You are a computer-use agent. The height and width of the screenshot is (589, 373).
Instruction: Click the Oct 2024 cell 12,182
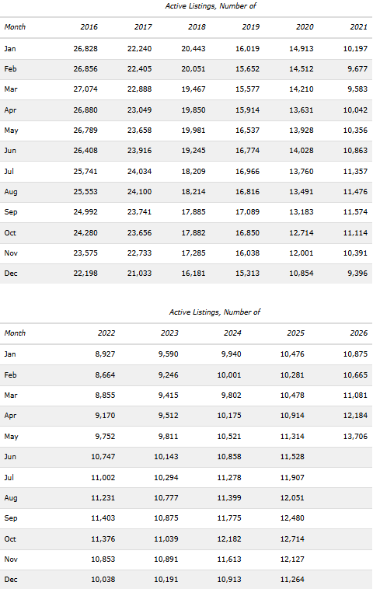pos(229,539)
